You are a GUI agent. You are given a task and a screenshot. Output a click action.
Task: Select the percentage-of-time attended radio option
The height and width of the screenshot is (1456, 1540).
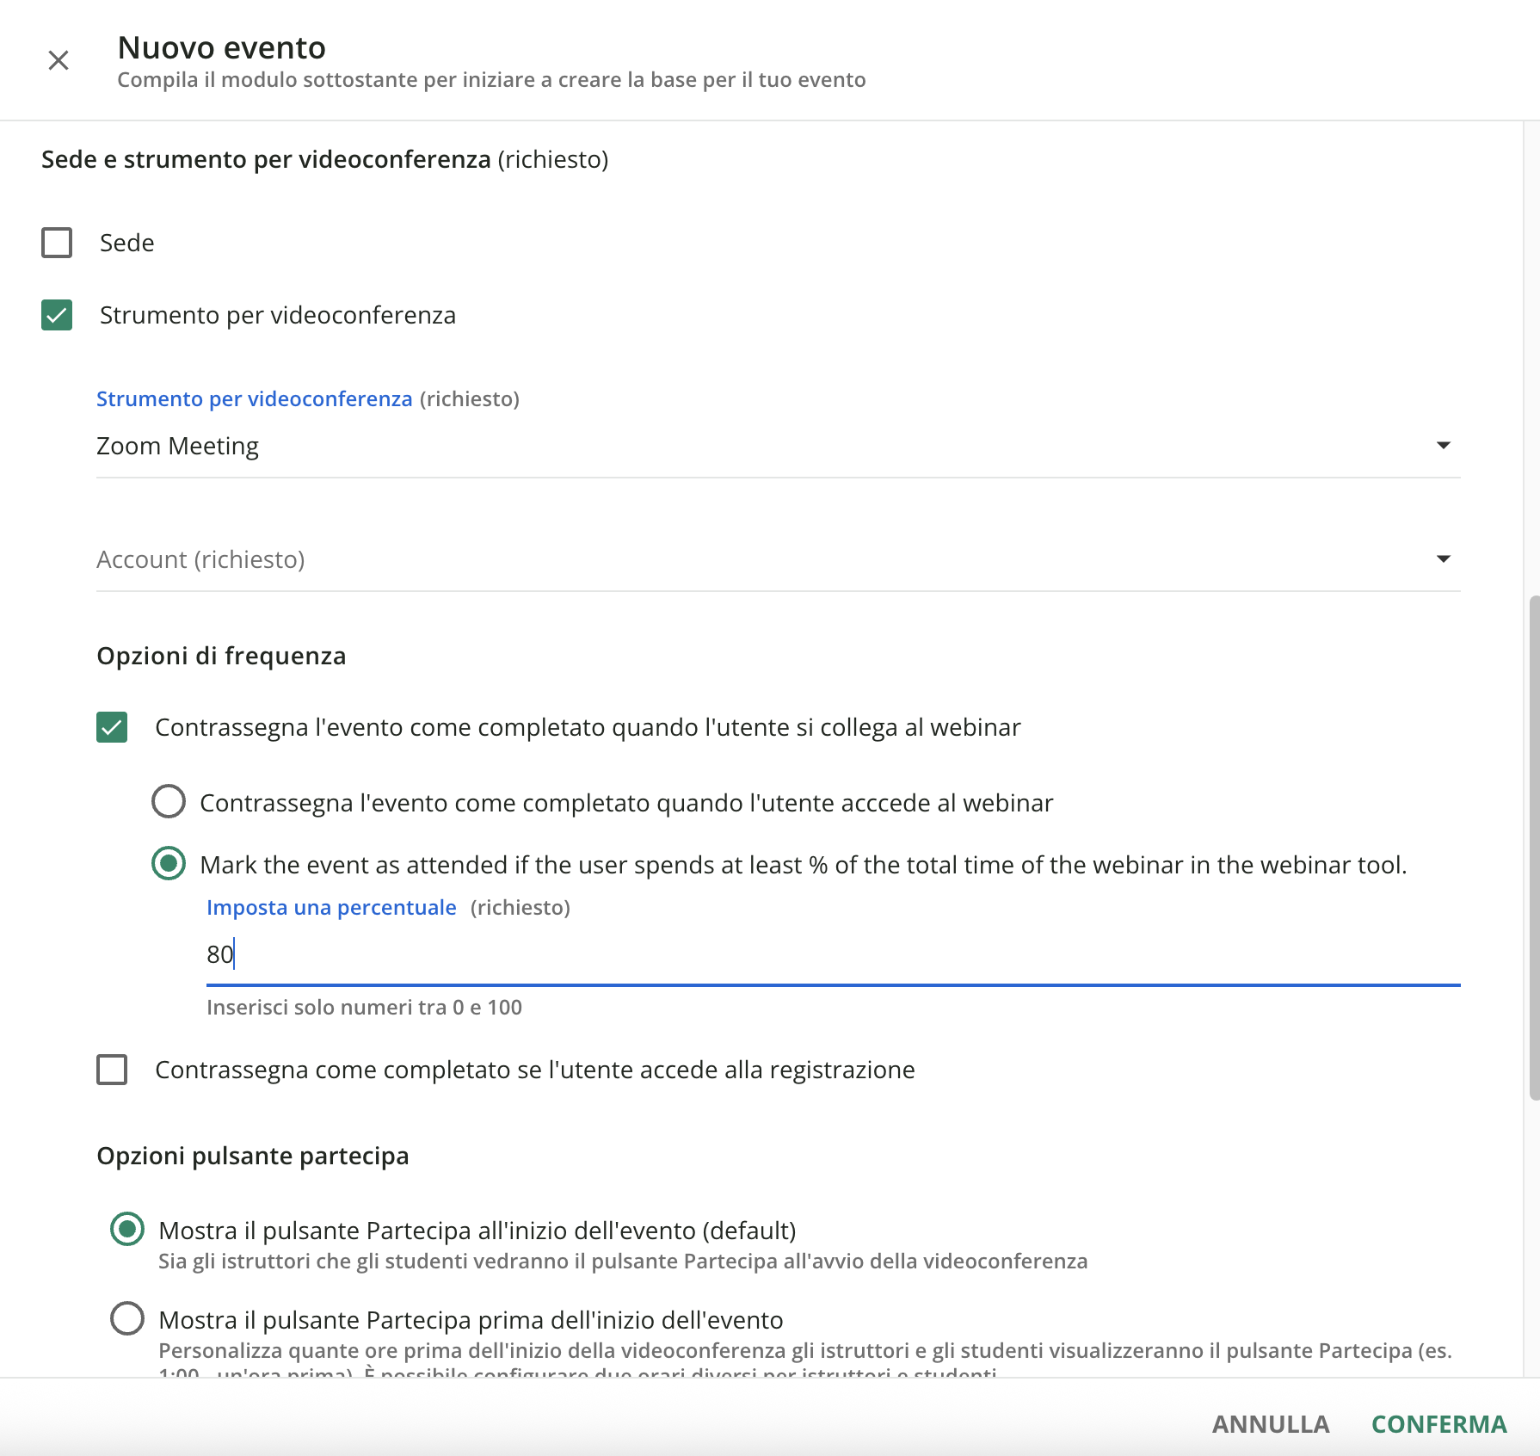[169, 863]
